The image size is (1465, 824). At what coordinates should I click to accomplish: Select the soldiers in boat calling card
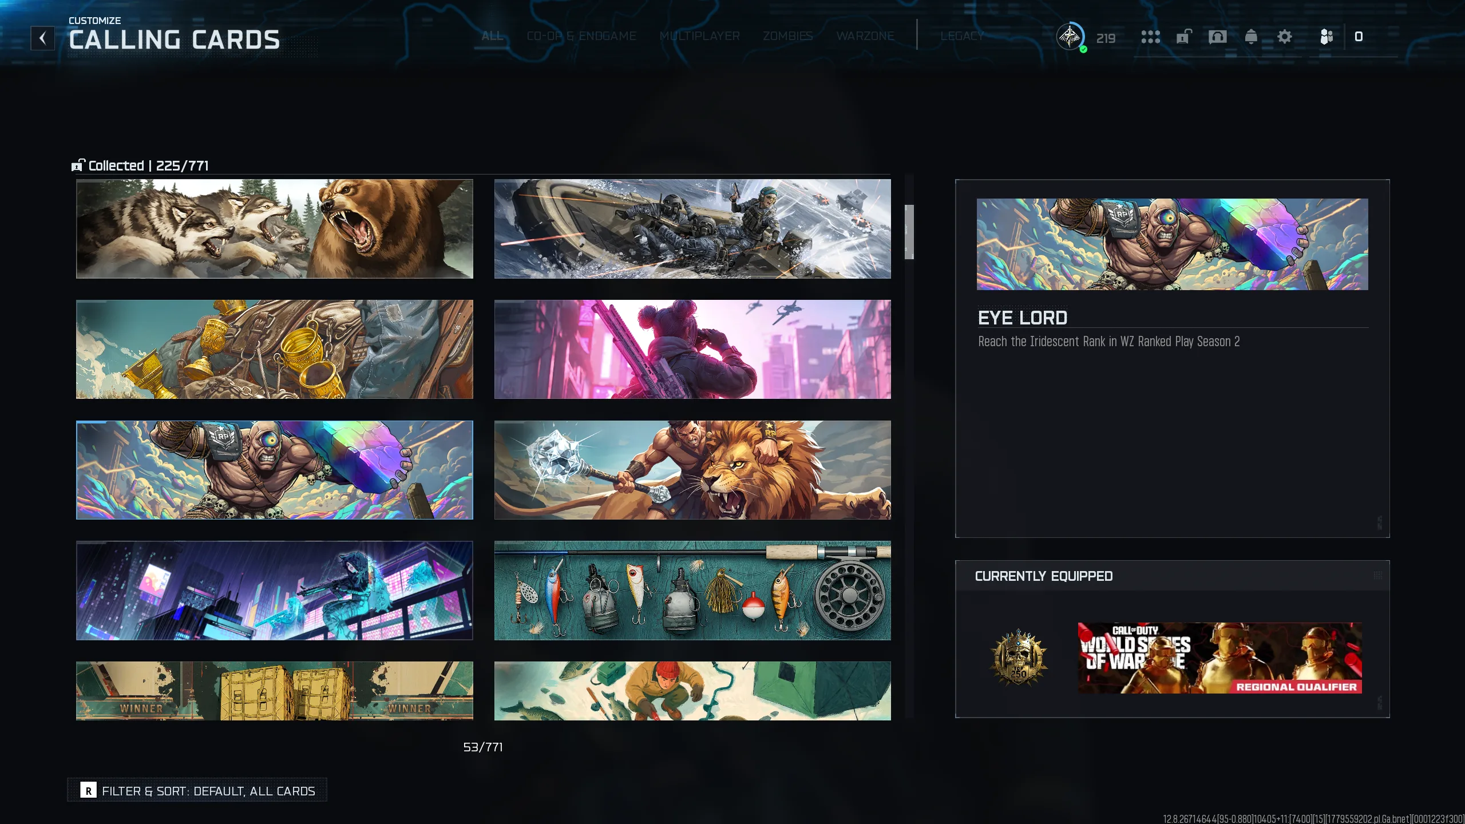pos(692,229)
